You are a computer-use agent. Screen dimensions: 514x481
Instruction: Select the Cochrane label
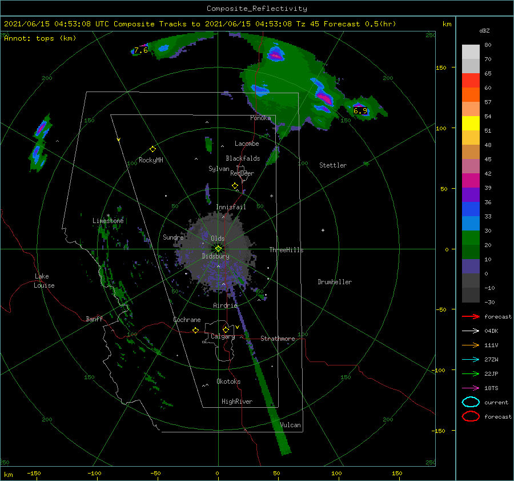coord(187,320)
